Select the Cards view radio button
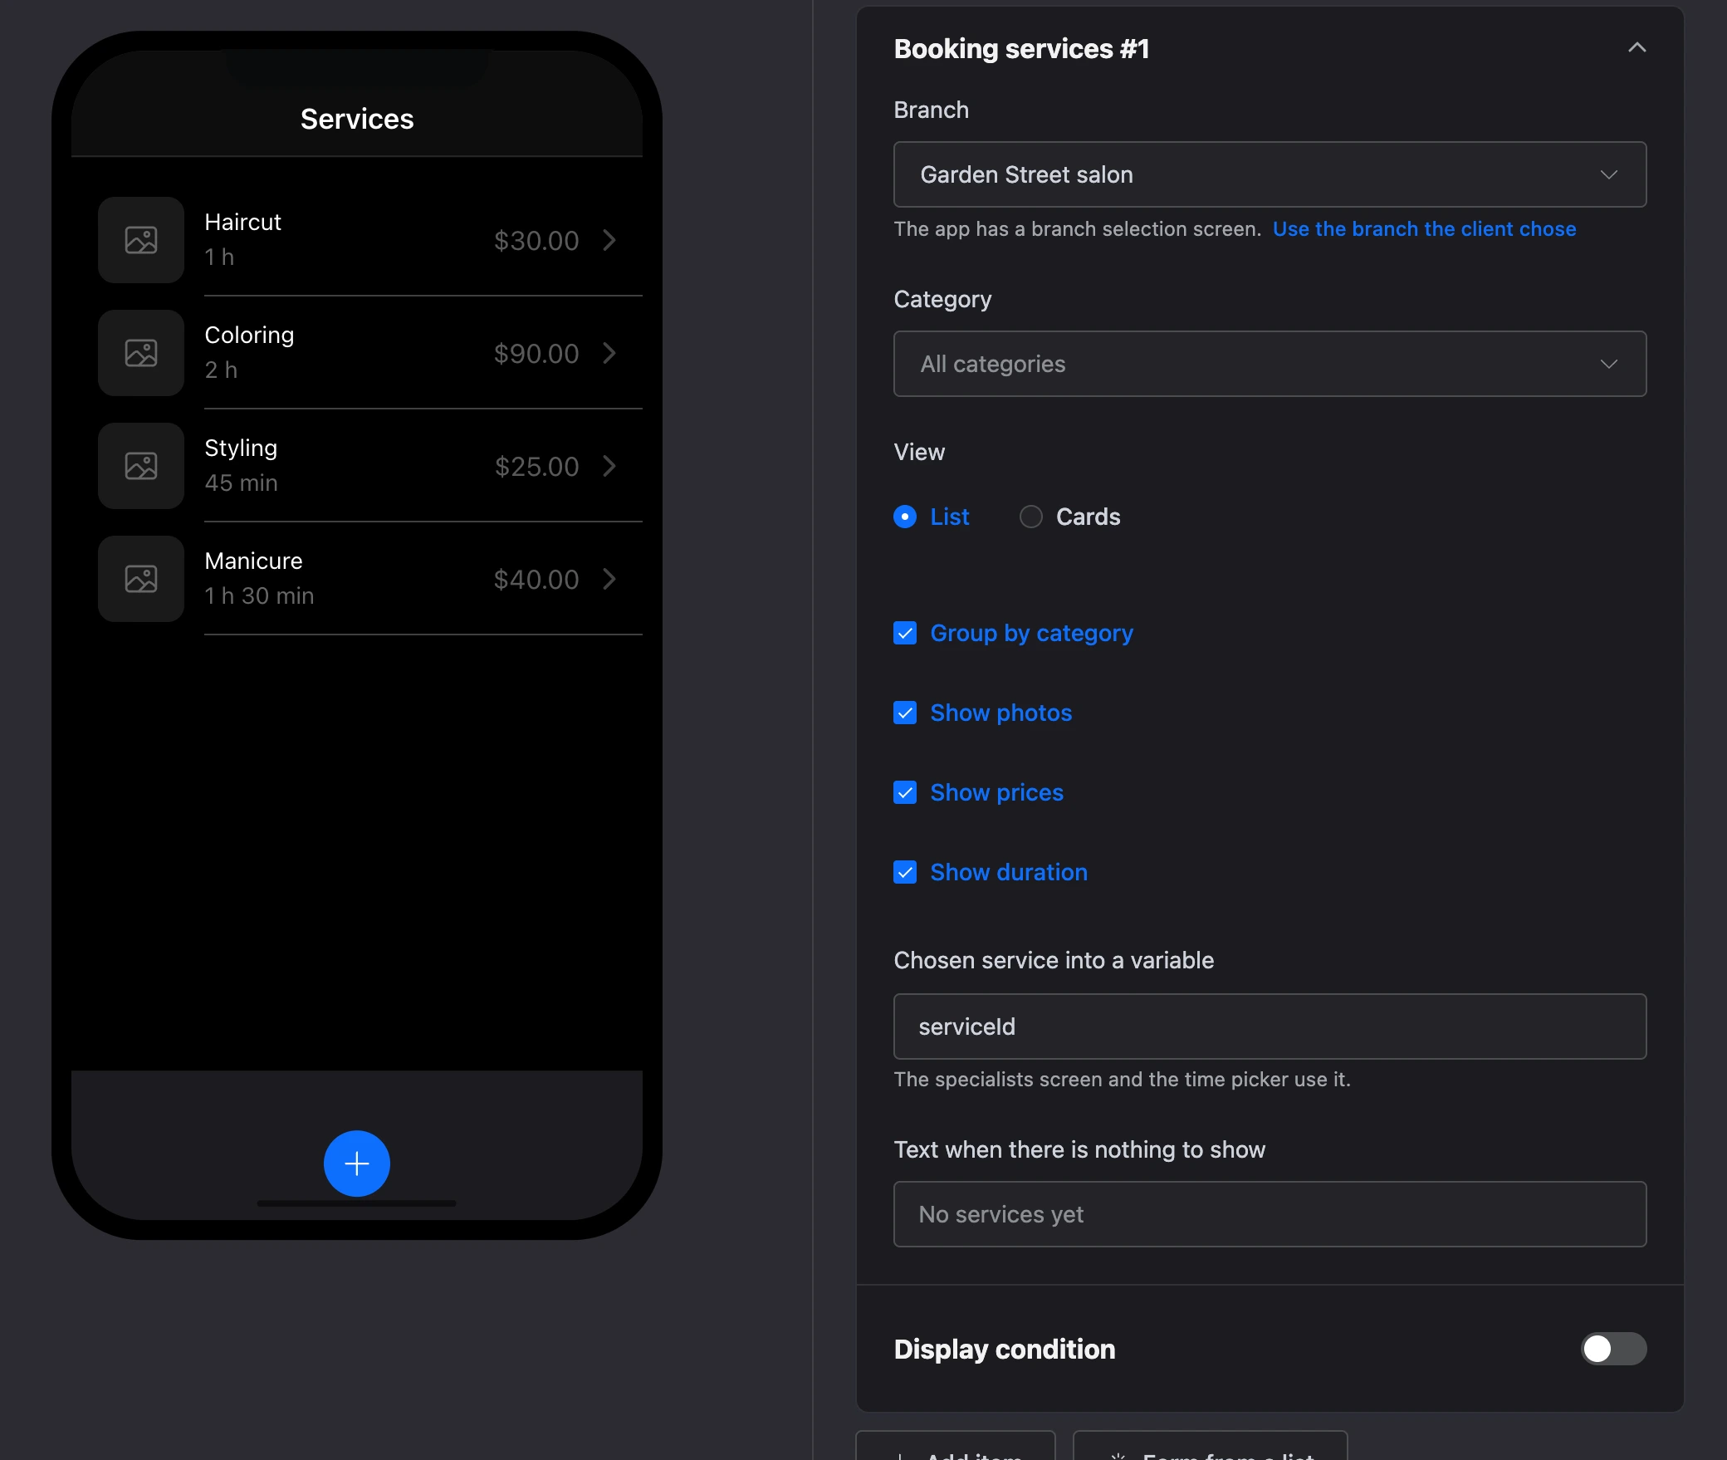 1031,517
